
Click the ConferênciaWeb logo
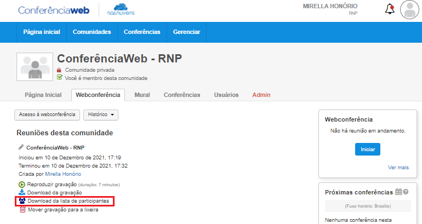pyautogui.click(x=54, y=10)
